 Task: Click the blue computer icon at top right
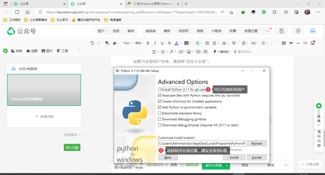(313, 31)
